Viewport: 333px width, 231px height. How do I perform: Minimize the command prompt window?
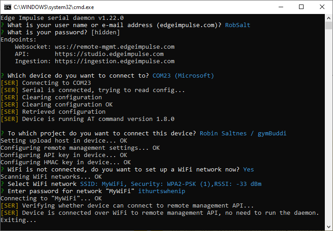coord(280,7)
